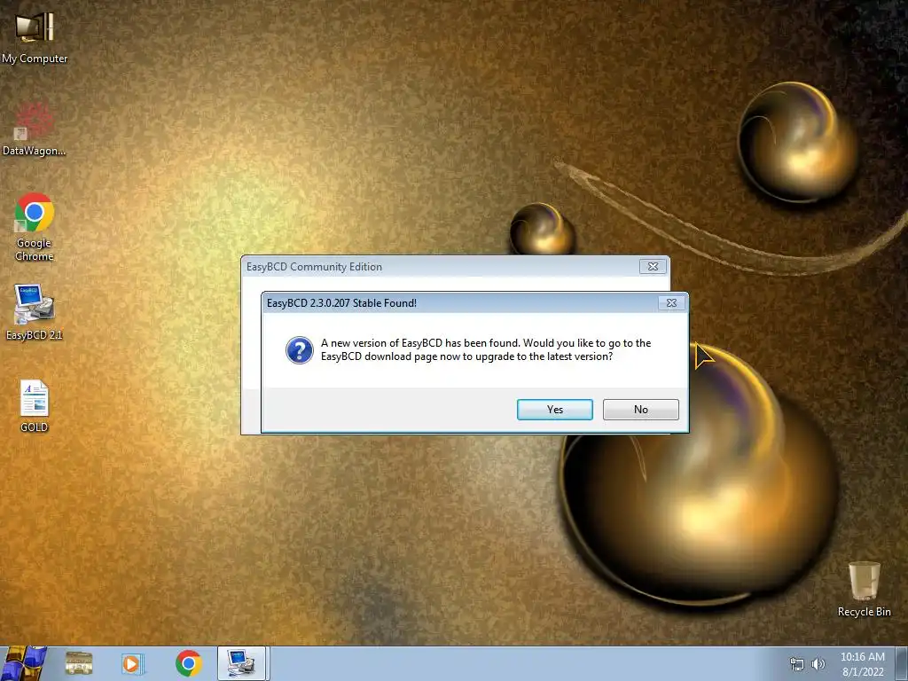The height and width of the screenshot is (681, 908).
Task: Click the blue question mark icon in the dialog
Action: 300,350
